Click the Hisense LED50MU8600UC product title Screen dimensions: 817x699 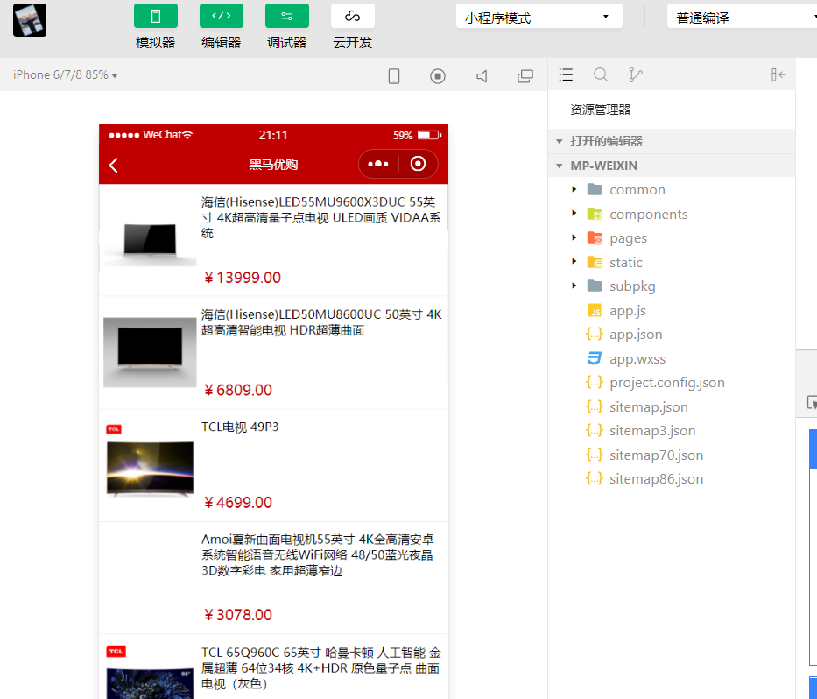pyautogui.click(x=321, y=322)
